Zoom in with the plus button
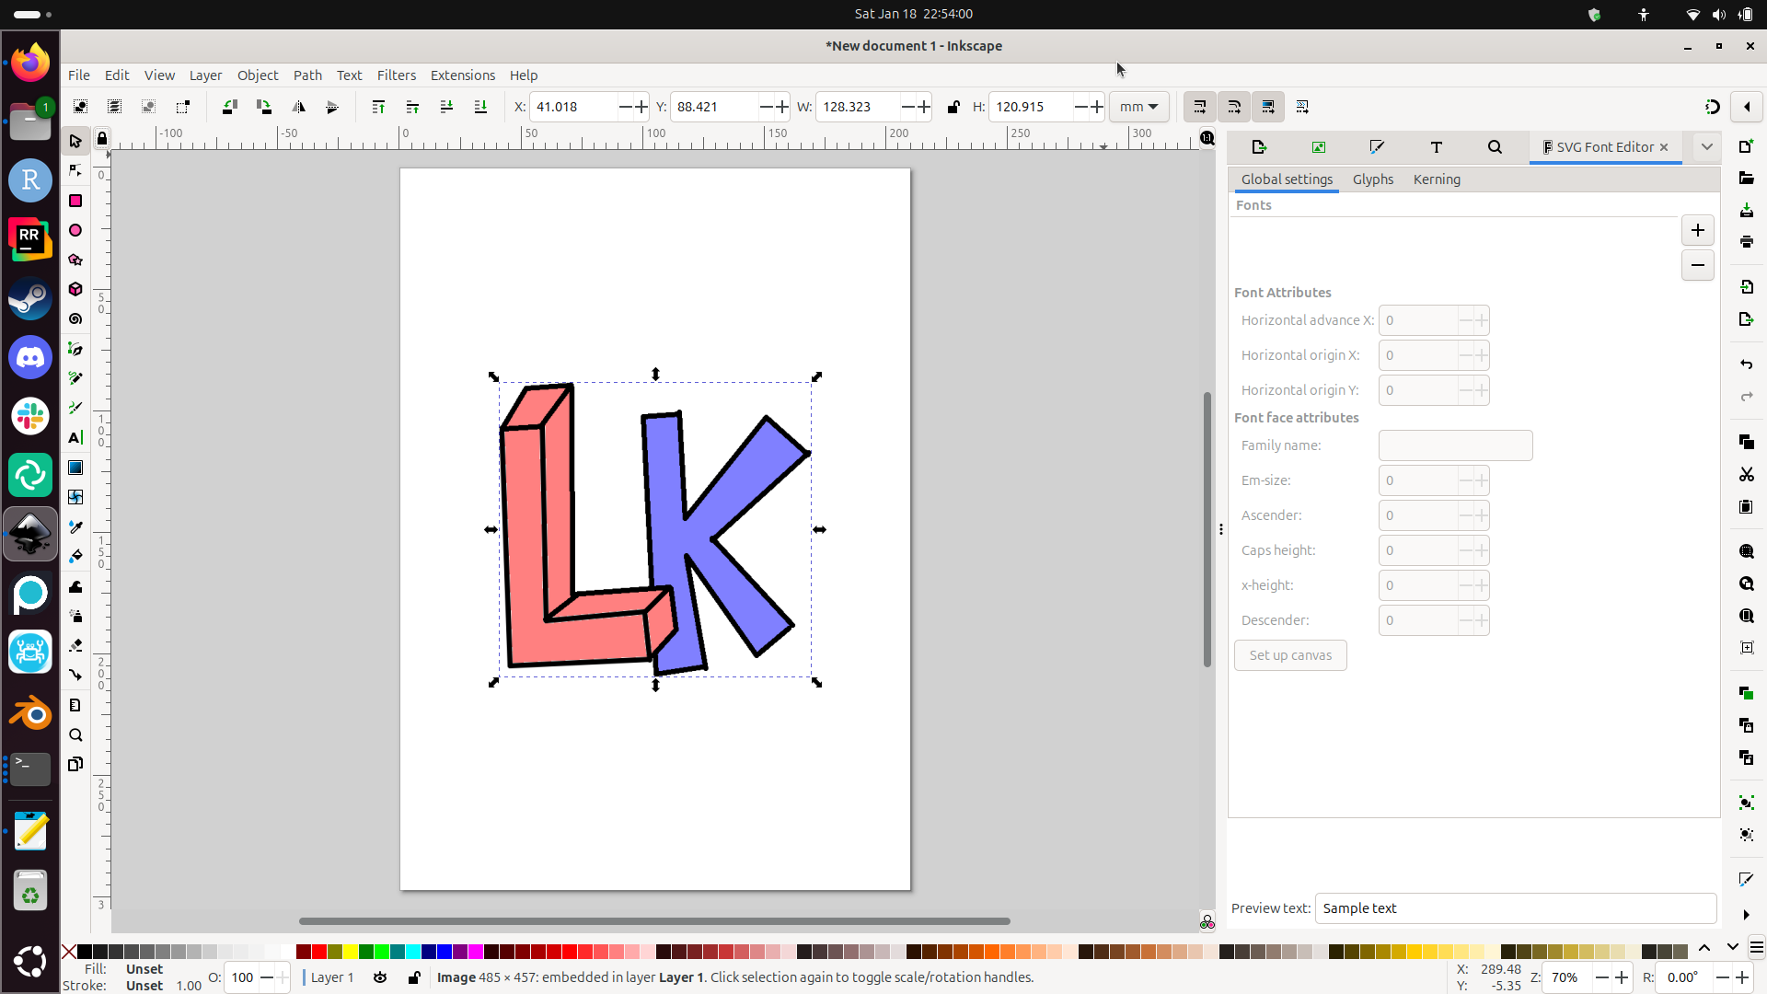This screenshot has width=1767, height=994. pyautogui.click(x=1622, y=977)
